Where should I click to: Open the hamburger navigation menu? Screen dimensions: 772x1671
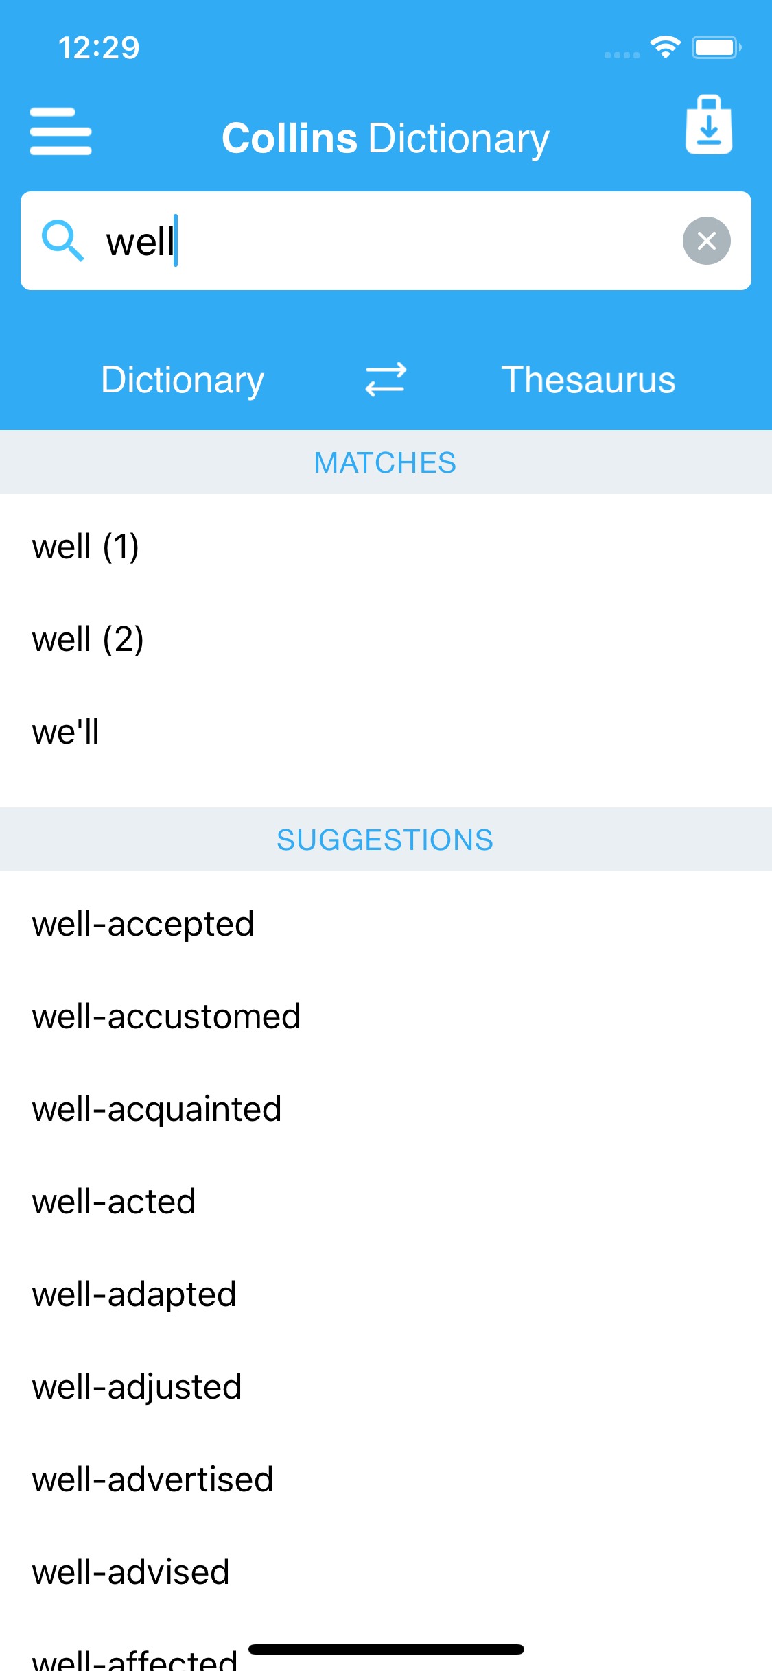60,132
